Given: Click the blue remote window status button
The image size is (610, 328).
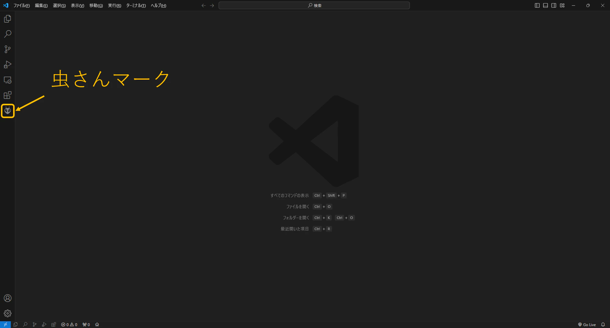Looking at the screenshot, I should coord(5,325).
